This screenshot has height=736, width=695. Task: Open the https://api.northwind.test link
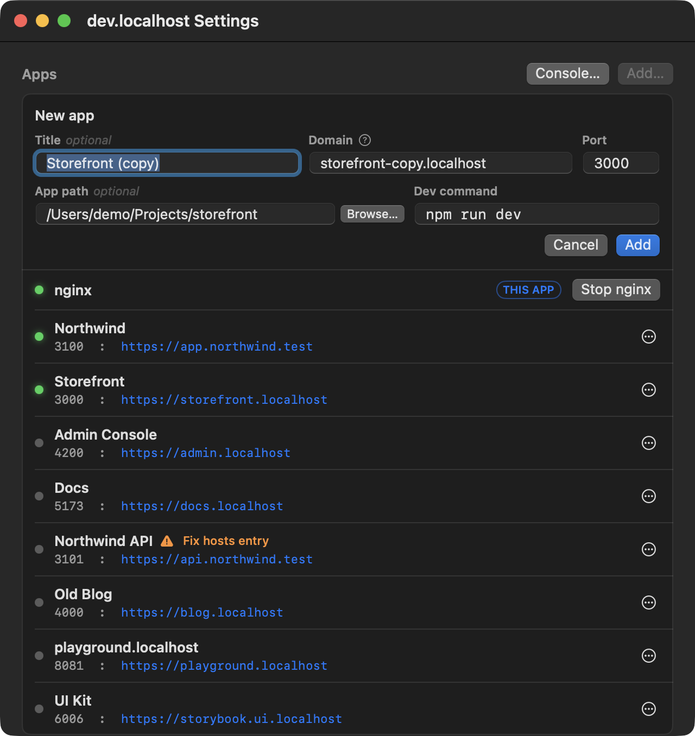(217, 560)
